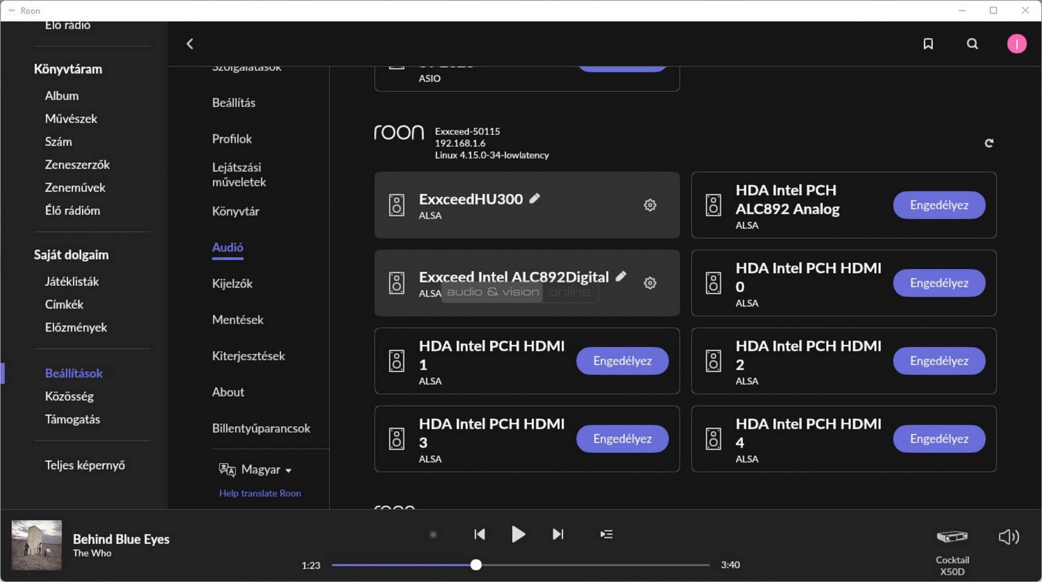Open Címkék tags in sidebar
Screen dimensions: 1042x582
64,305
